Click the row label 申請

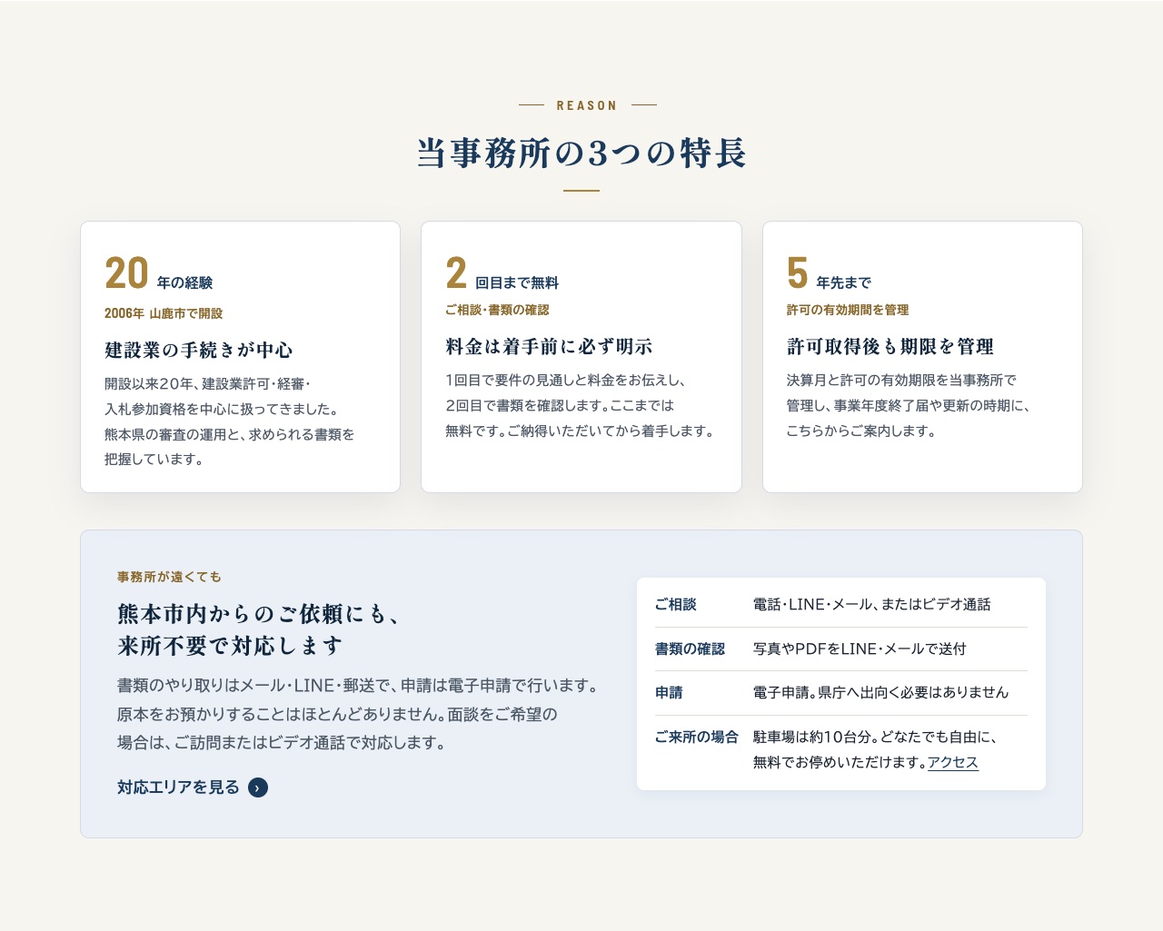point(669,693)
